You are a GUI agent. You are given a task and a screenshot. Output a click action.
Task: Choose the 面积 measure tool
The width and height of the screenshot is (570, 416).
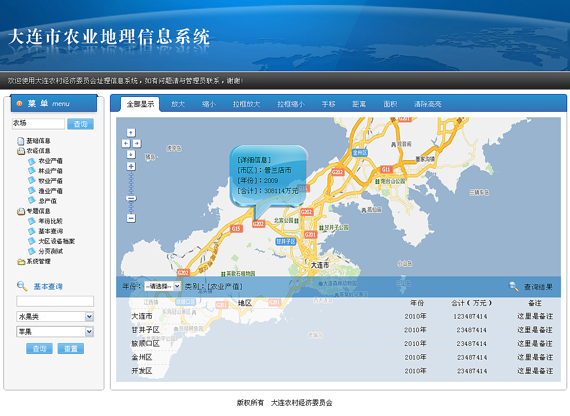point(390,104)
